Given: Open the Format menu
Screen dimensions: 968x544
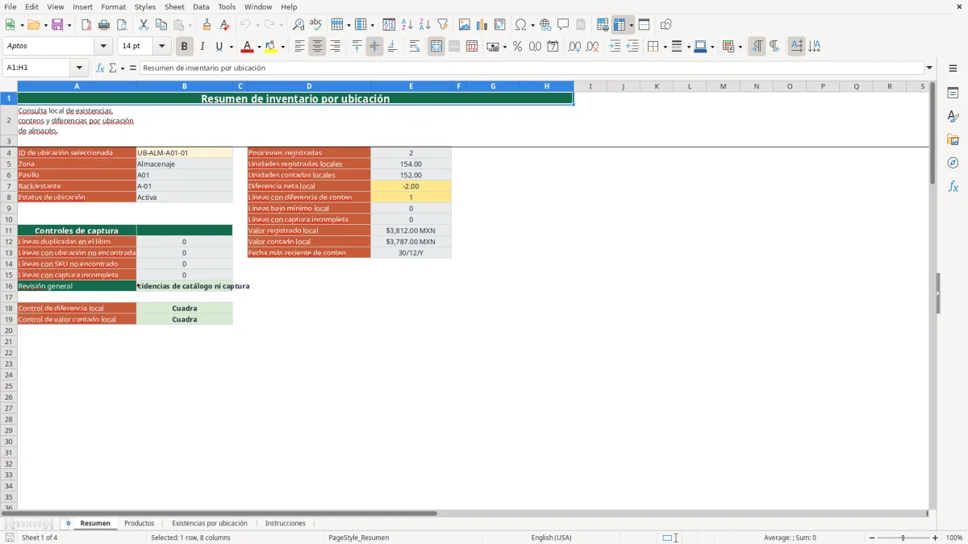Looking at the screenshot, I should (x=113, y=6).
